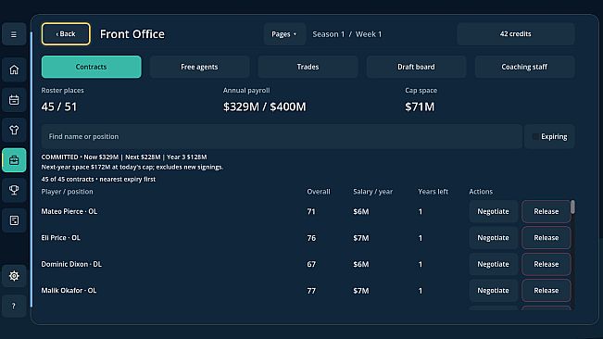Select the Eli Price · OL row name
The image size is (603, 339).
pyautogui.click(x=61, y=238)
